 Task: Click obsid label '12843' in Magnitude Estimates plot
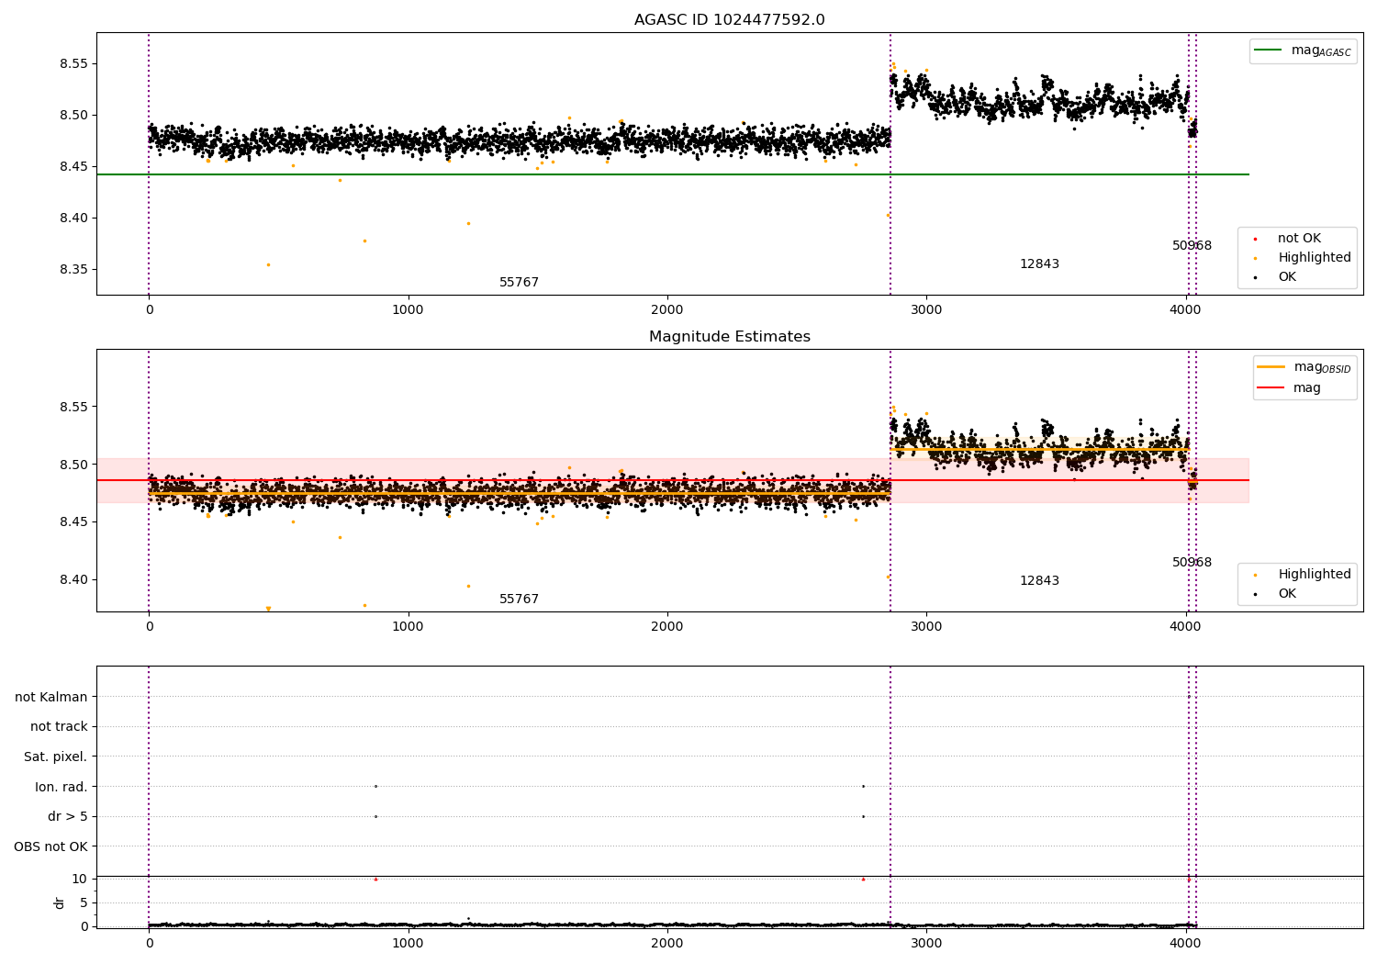pyautogui.click(x=1039, y=581)
